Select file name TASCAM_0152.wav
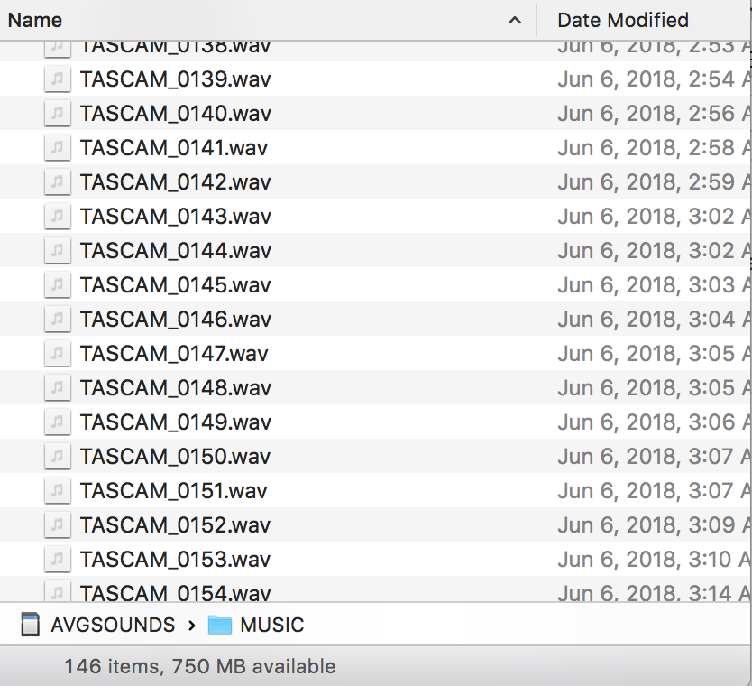The image size is (752, 686). click(175, 525)
